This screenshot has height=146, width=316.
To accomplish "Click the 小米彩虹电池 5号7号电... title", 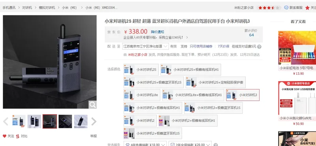I will [298, 68].
